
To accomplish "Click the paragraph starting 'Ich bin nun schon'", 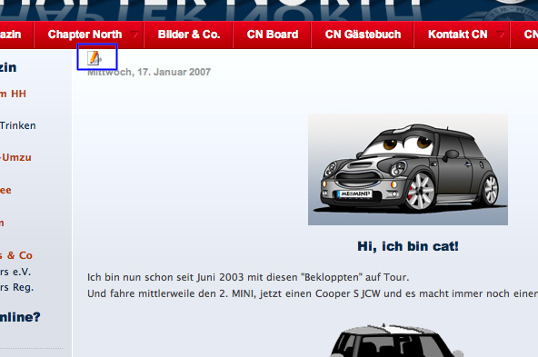I will click(x=248, y=277).
